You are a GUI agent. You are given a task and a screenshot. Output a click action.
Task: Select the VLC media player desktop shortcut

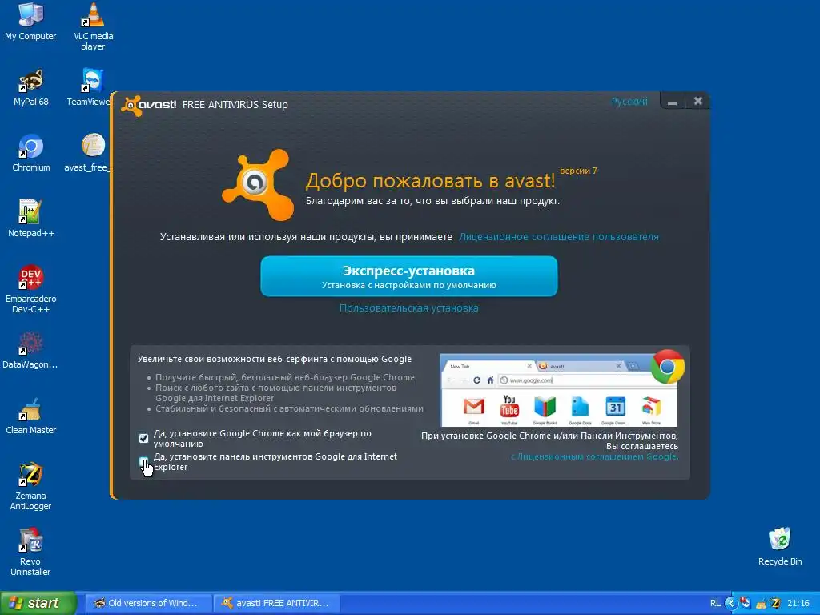tap(93, 26)
